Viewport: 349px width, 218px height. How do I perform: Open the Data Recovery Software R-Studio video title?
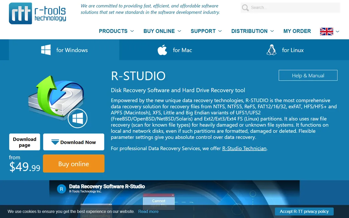[107, 186]
